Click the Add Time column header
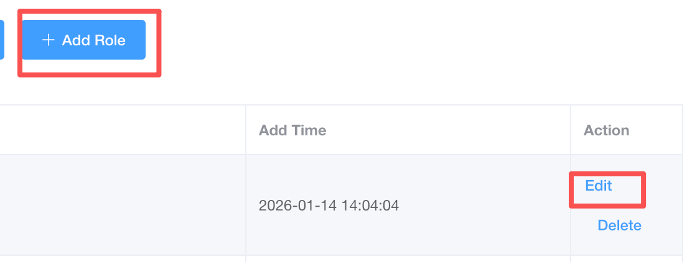687x262 pixels. point(292,130)
